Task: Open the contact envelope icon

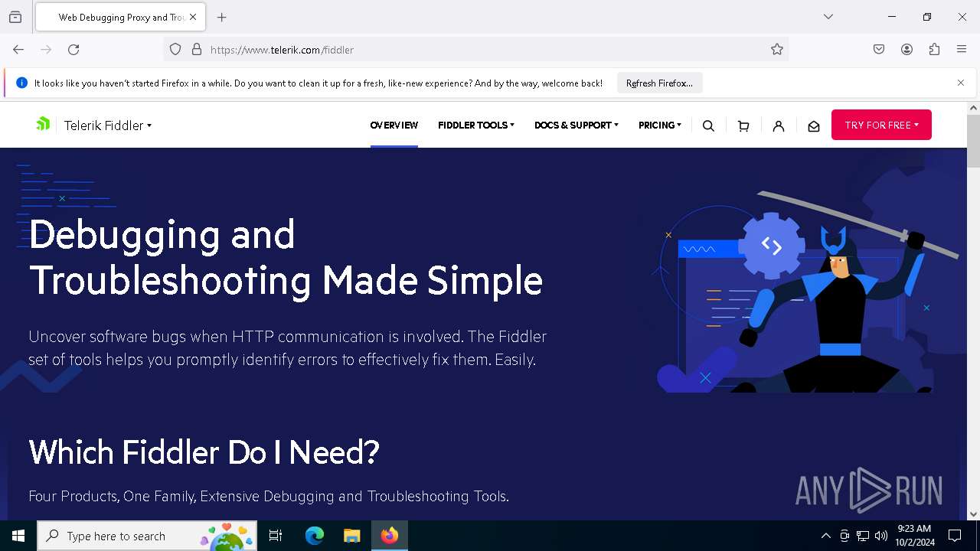Action: pyautogui.click(x=814, y=126)
